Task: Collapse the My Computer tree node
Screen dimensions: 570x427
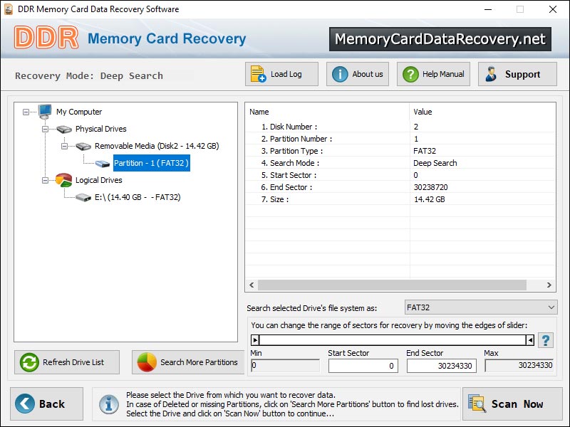Action: (26, 112)
